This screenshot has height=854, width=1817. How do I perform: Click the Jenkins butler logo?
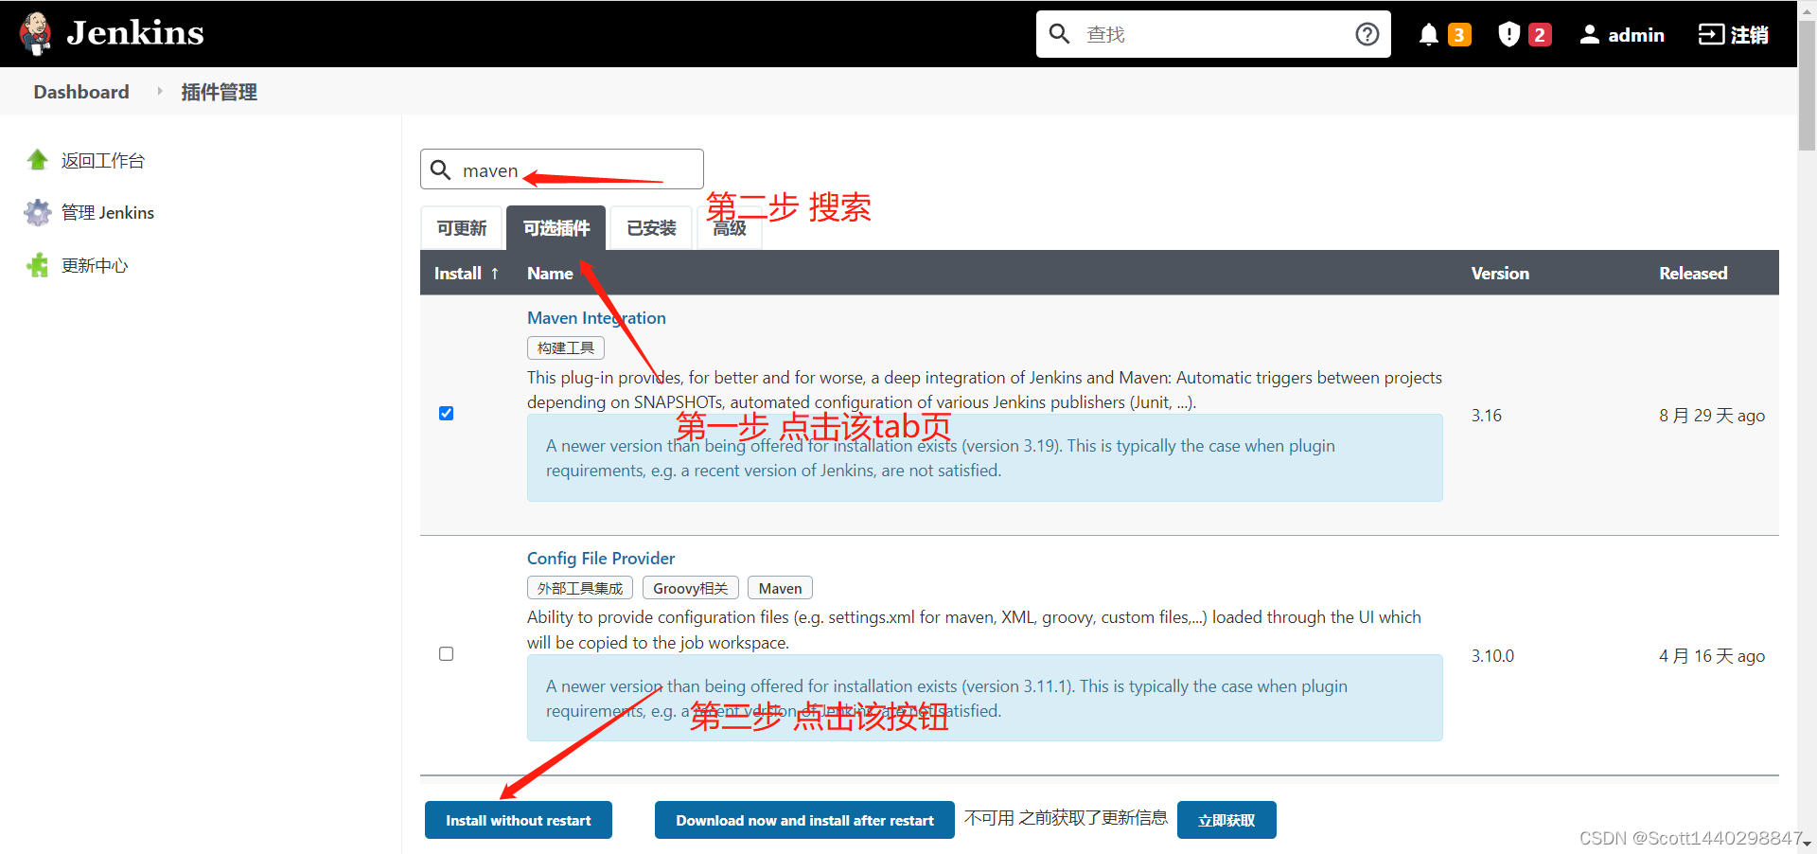[36, 33]
